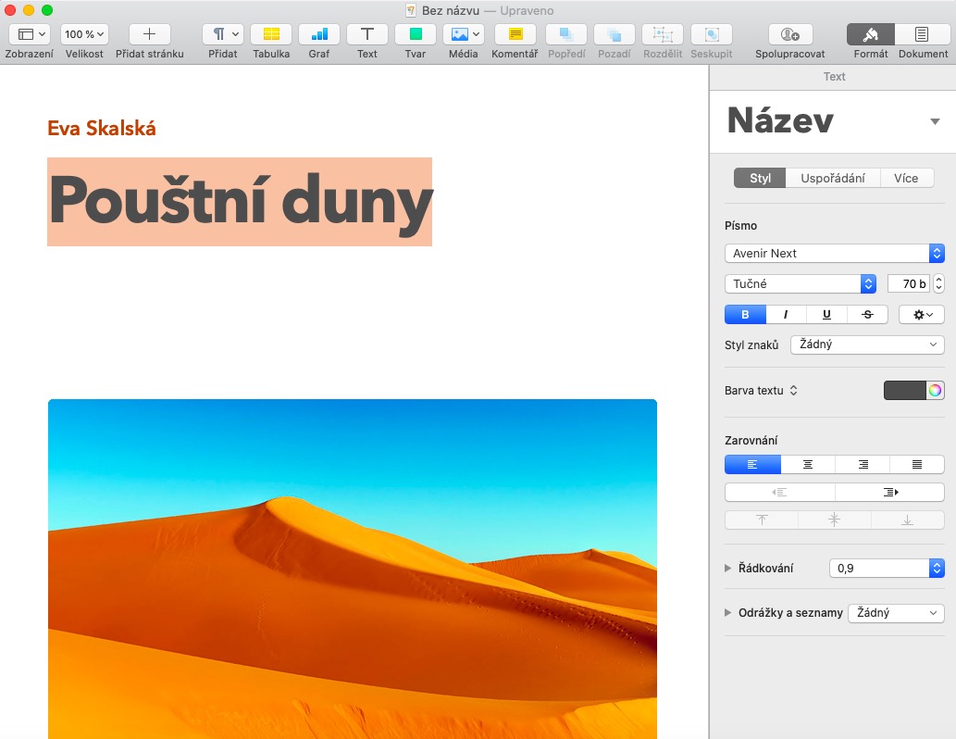This screenshot has width=956, height=739.
Task: Add a comment with Komentář icon
Action: (x=515, y=34)
